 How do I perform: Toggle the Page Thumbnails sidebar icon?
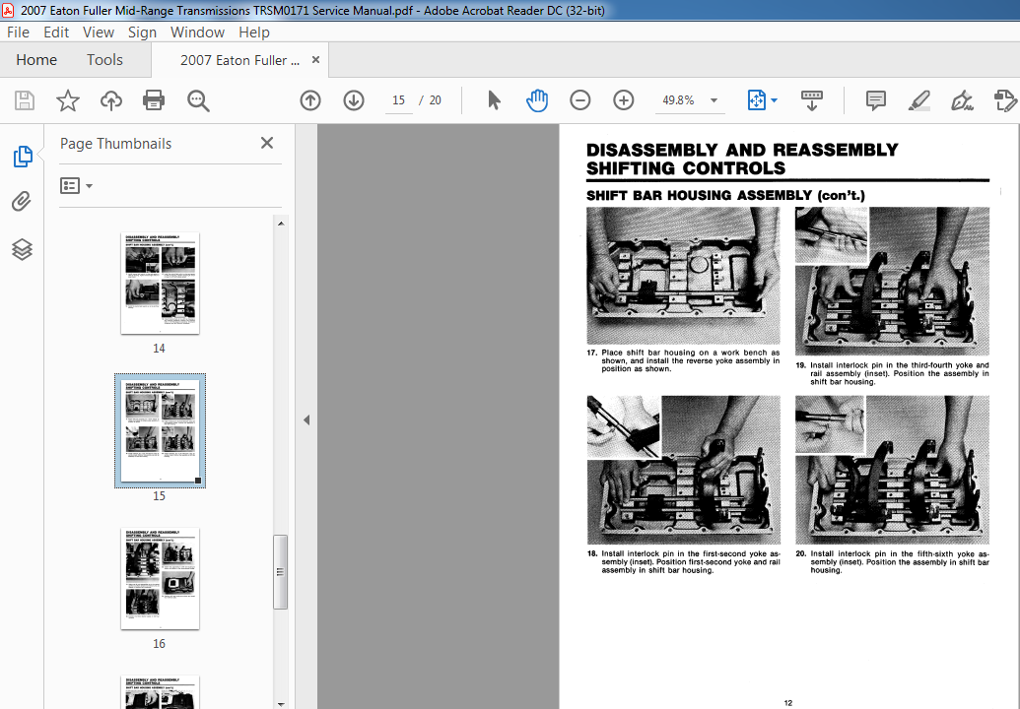(x=22, y=157)
